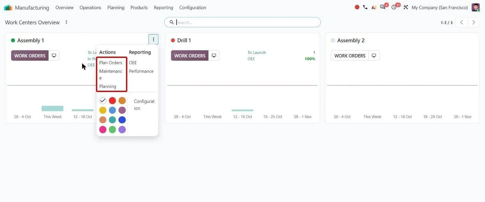Click '19 - 25 Oct' label on Drill 1 chart
Screen dimensions: 485x202
[x=272, y=117]
